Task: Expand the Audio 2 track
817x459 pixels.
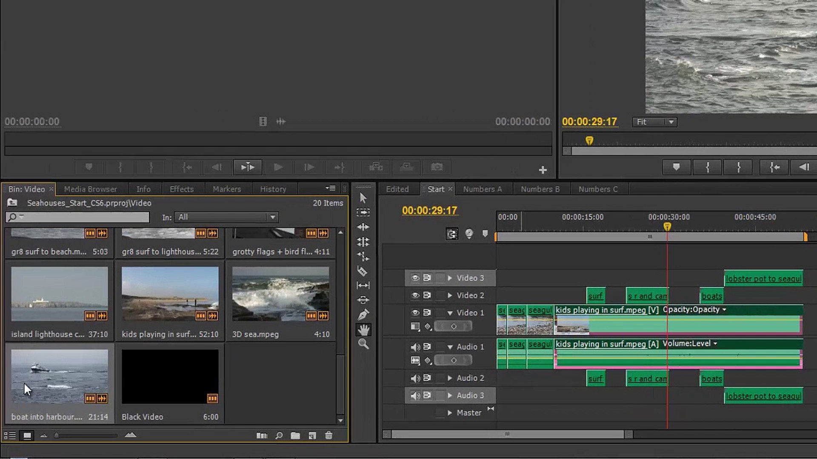Action: 450,378
